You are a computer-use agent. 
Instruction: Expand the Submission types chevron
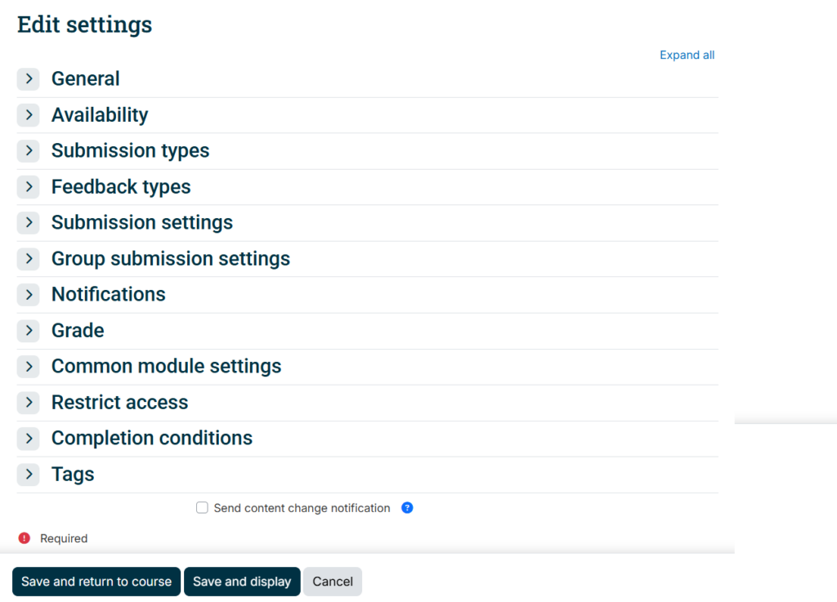point(29,151)
